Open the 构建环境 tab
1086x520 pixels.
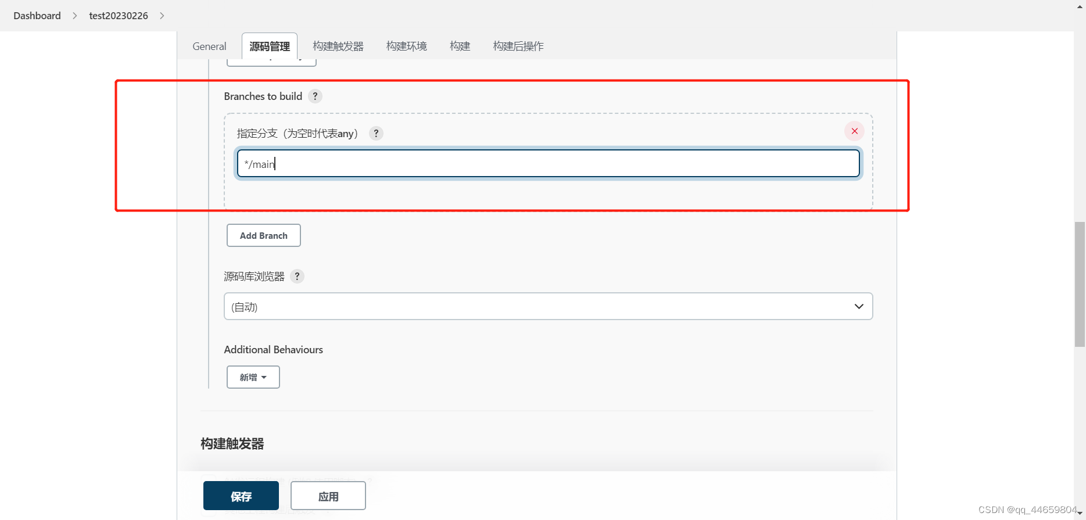point(407,46)
